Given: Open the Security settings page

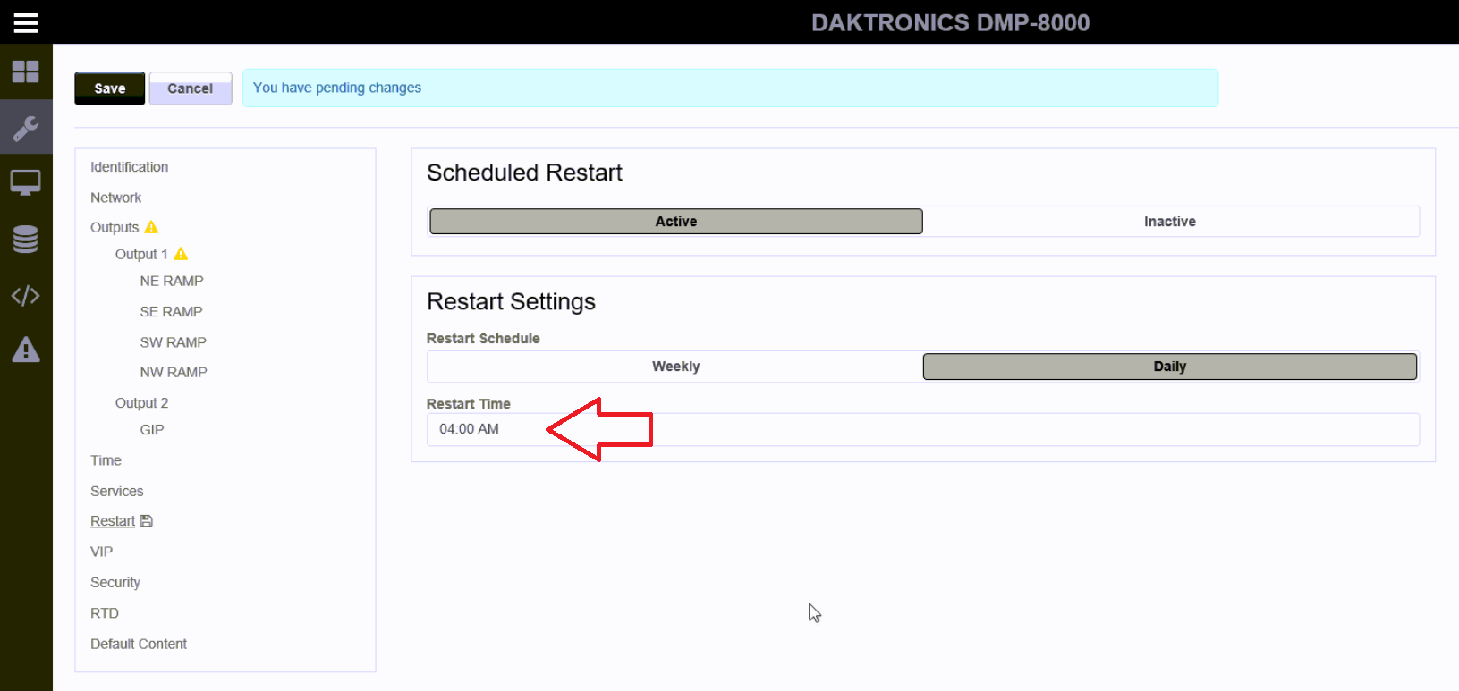Looking at the screenshot, I should [115, 583].
